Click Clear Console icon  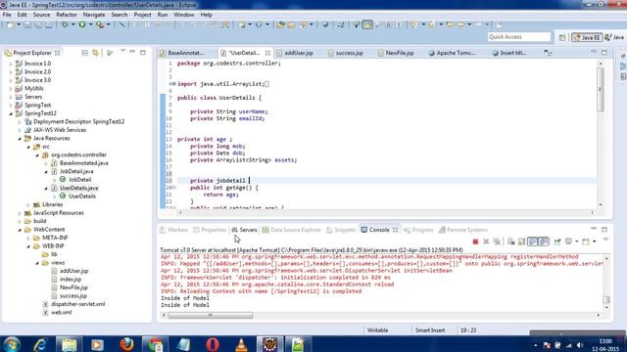click(x=511, y=242)
